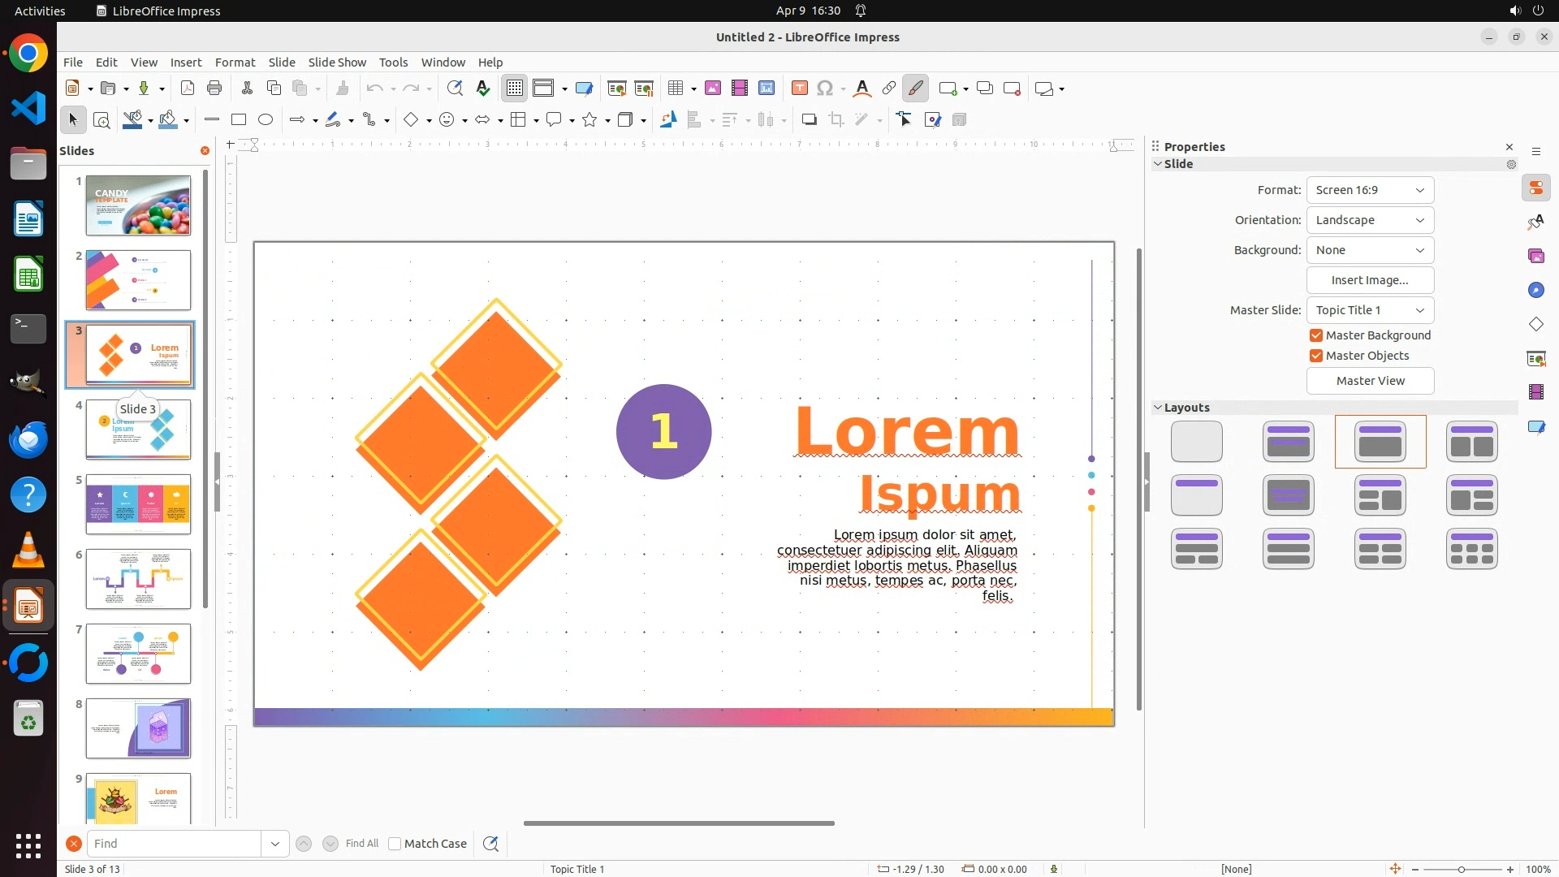
Task: Open the Format menu
Action: [x=235, y=63]
